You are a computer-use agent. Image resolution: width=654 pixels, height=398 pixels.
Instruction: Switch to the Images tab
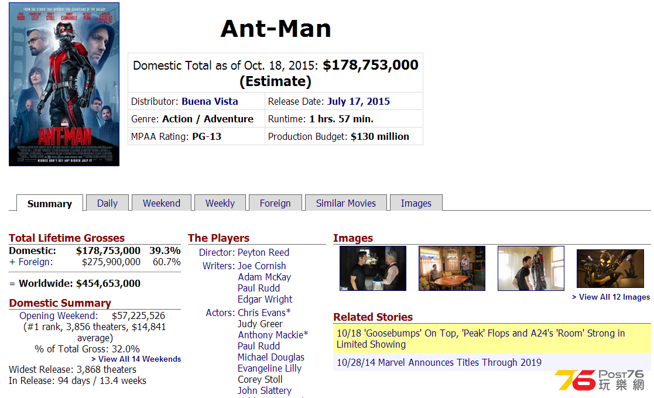(416, 203)
